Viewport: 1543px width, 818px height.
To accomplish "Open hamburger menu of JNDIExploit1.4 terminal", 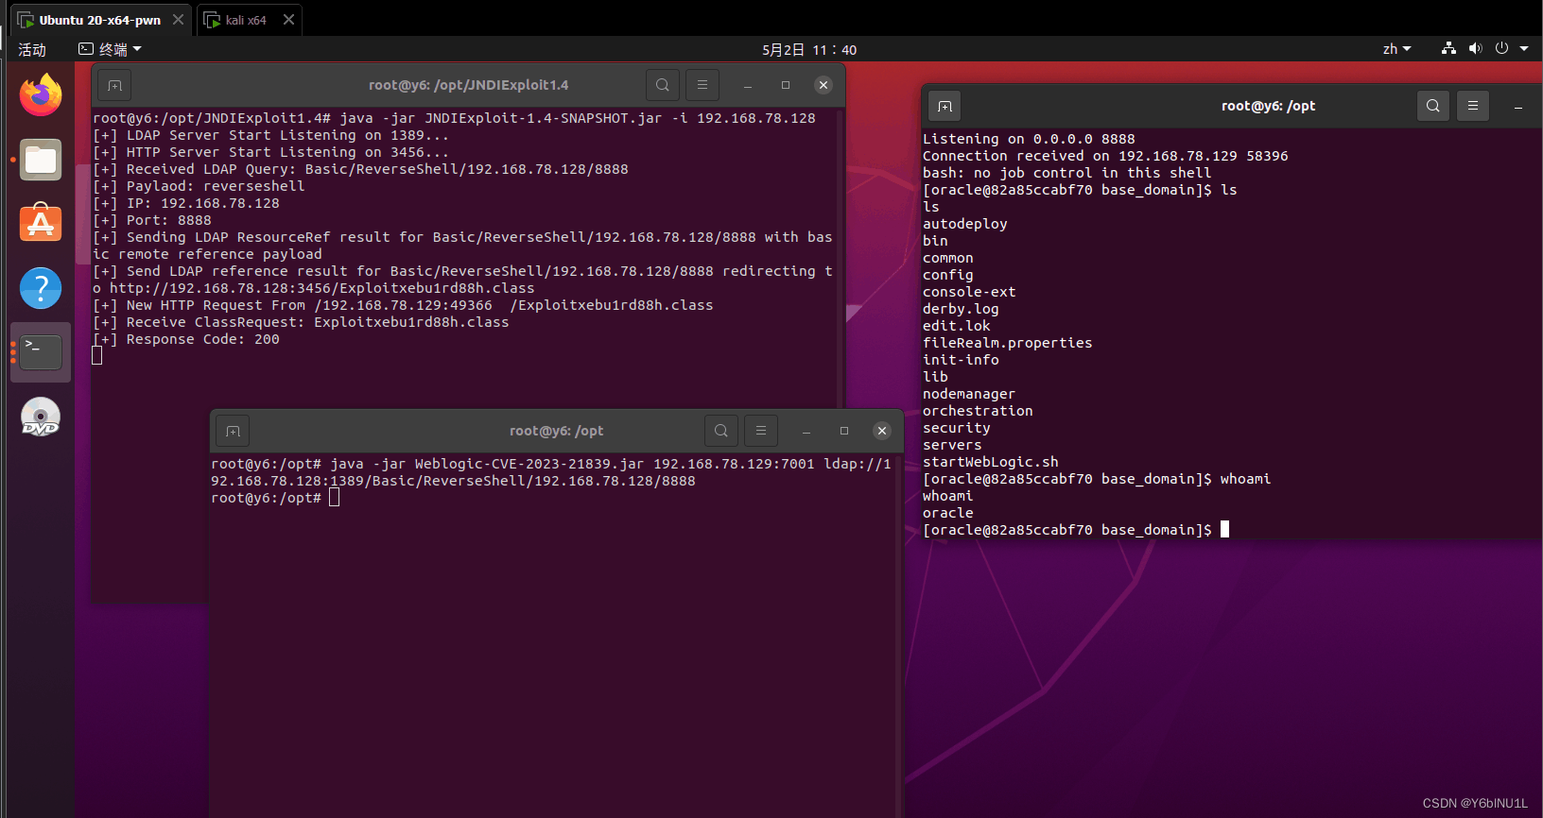I will tap(702, 85).
